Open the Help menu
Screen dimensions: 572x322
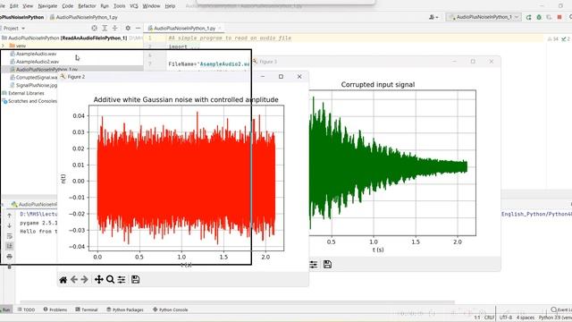coord(170,6)
